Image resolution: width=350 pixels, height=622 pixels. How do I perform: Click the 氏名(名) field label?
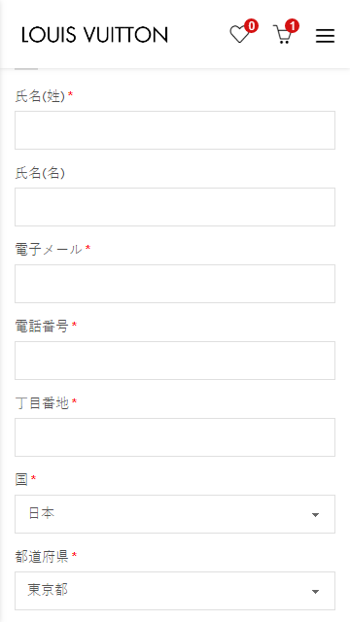(40, 173)
